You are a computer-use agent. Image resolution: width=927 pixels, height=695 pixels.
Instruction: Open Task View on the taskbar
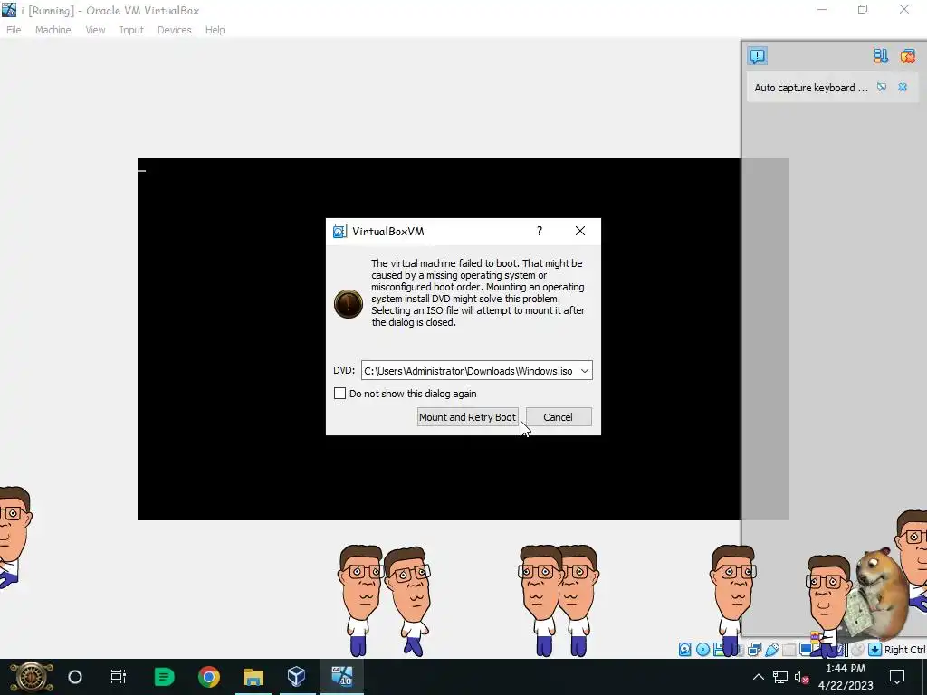point(119,677)
